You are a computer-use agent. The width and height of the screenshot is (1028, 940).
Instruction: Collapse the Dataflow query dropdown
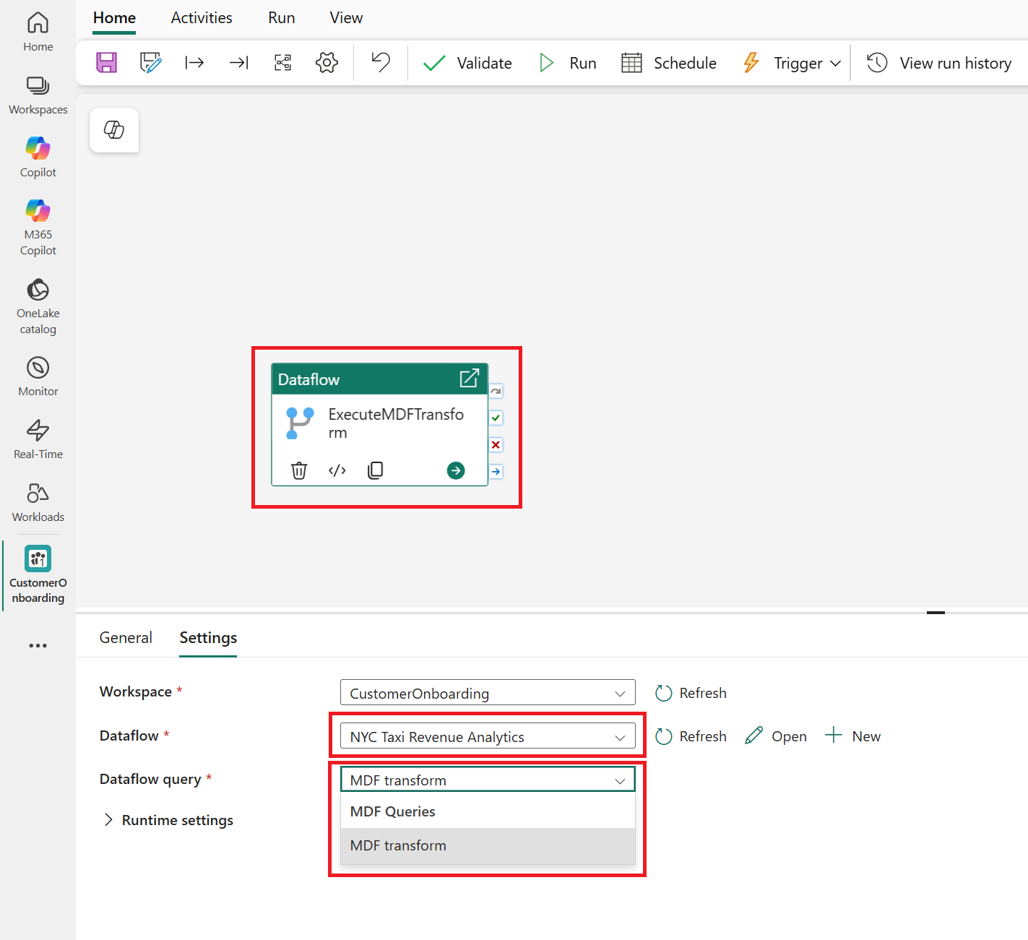pyautogui.click(x=488, y=779)
